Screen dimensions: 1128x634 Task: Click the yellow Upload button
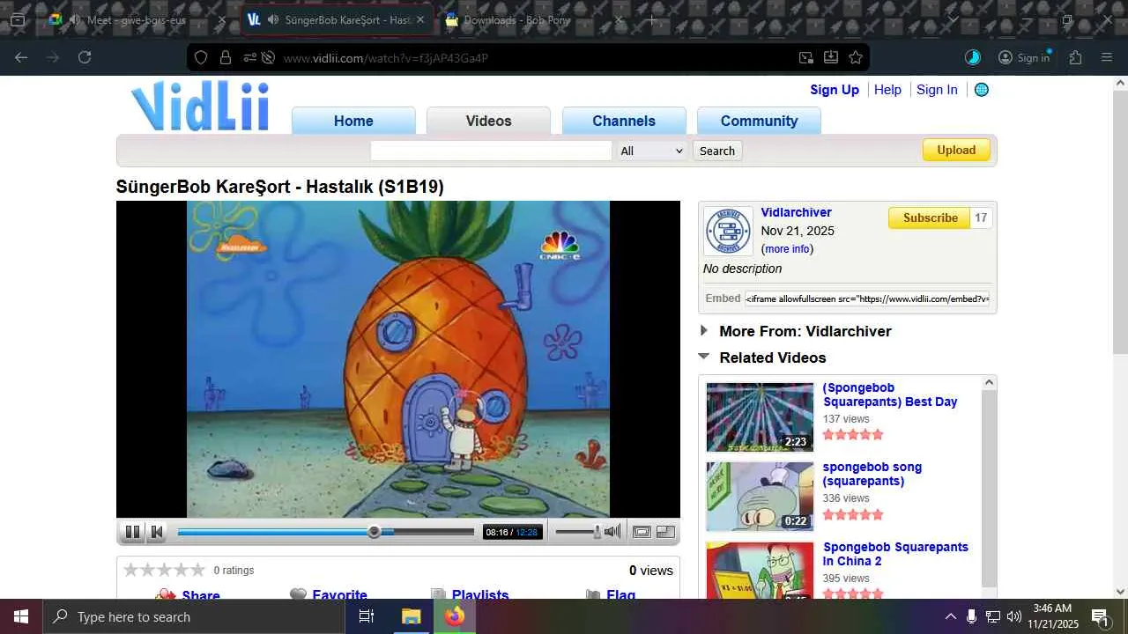tap(956, 150)
